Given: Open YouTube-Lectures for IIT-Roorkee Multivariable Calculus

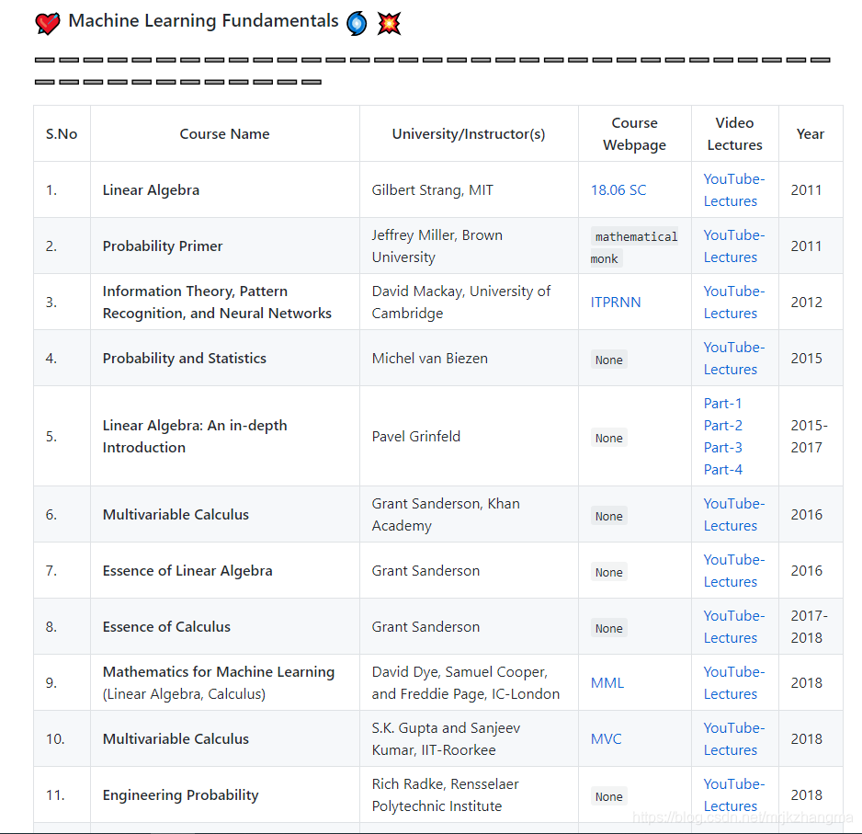Looking at the screenshot, I should [734, 738].
